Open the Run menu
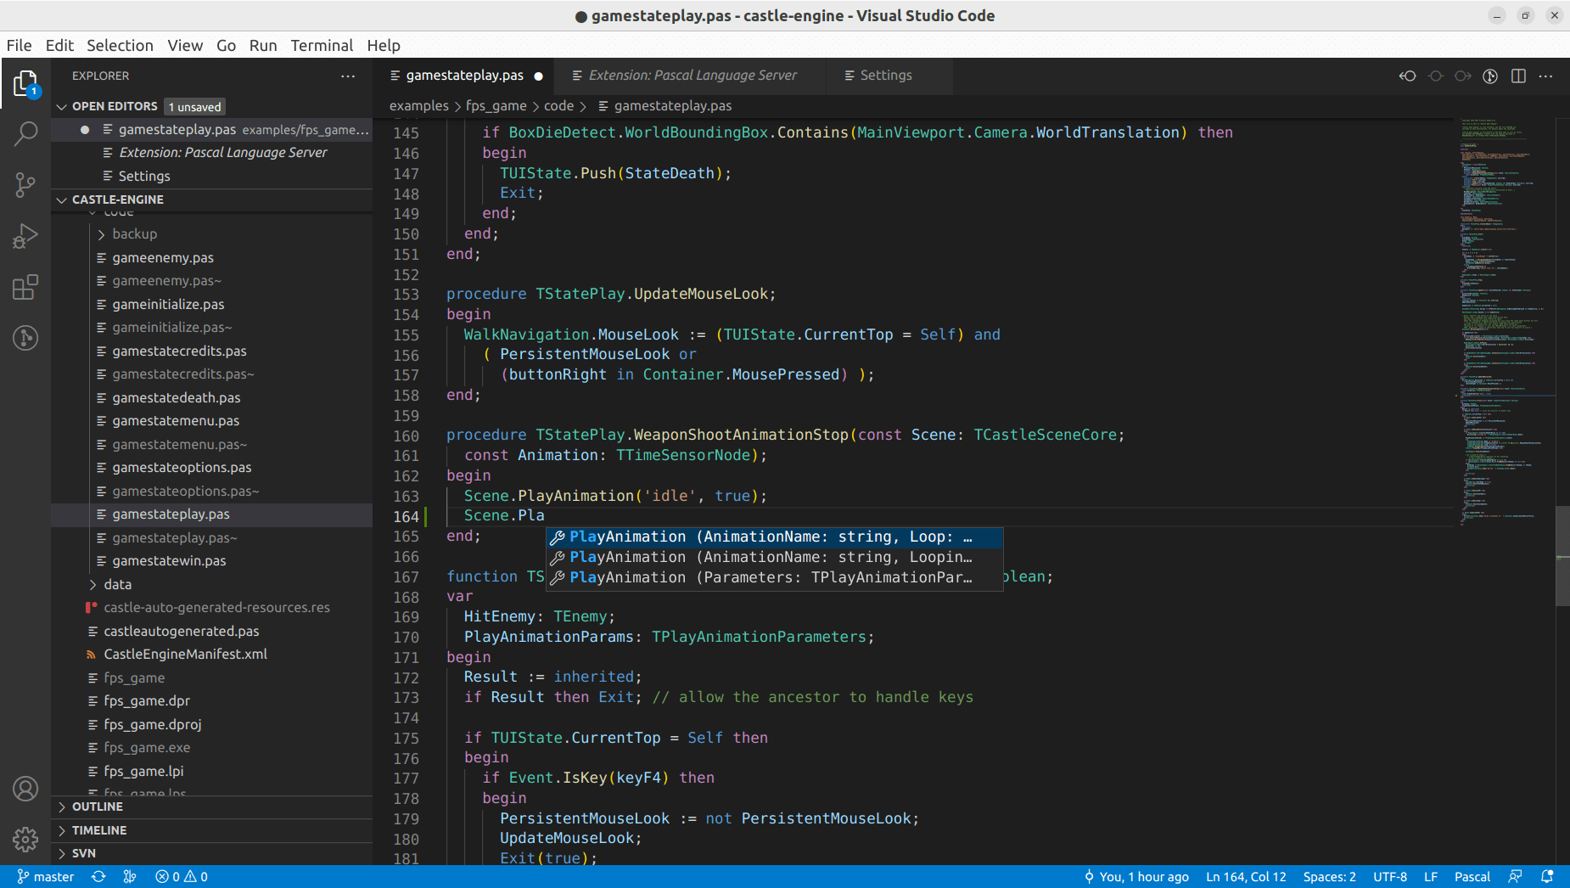Viewport: 1570px width, 888px height. coord(263,45)
